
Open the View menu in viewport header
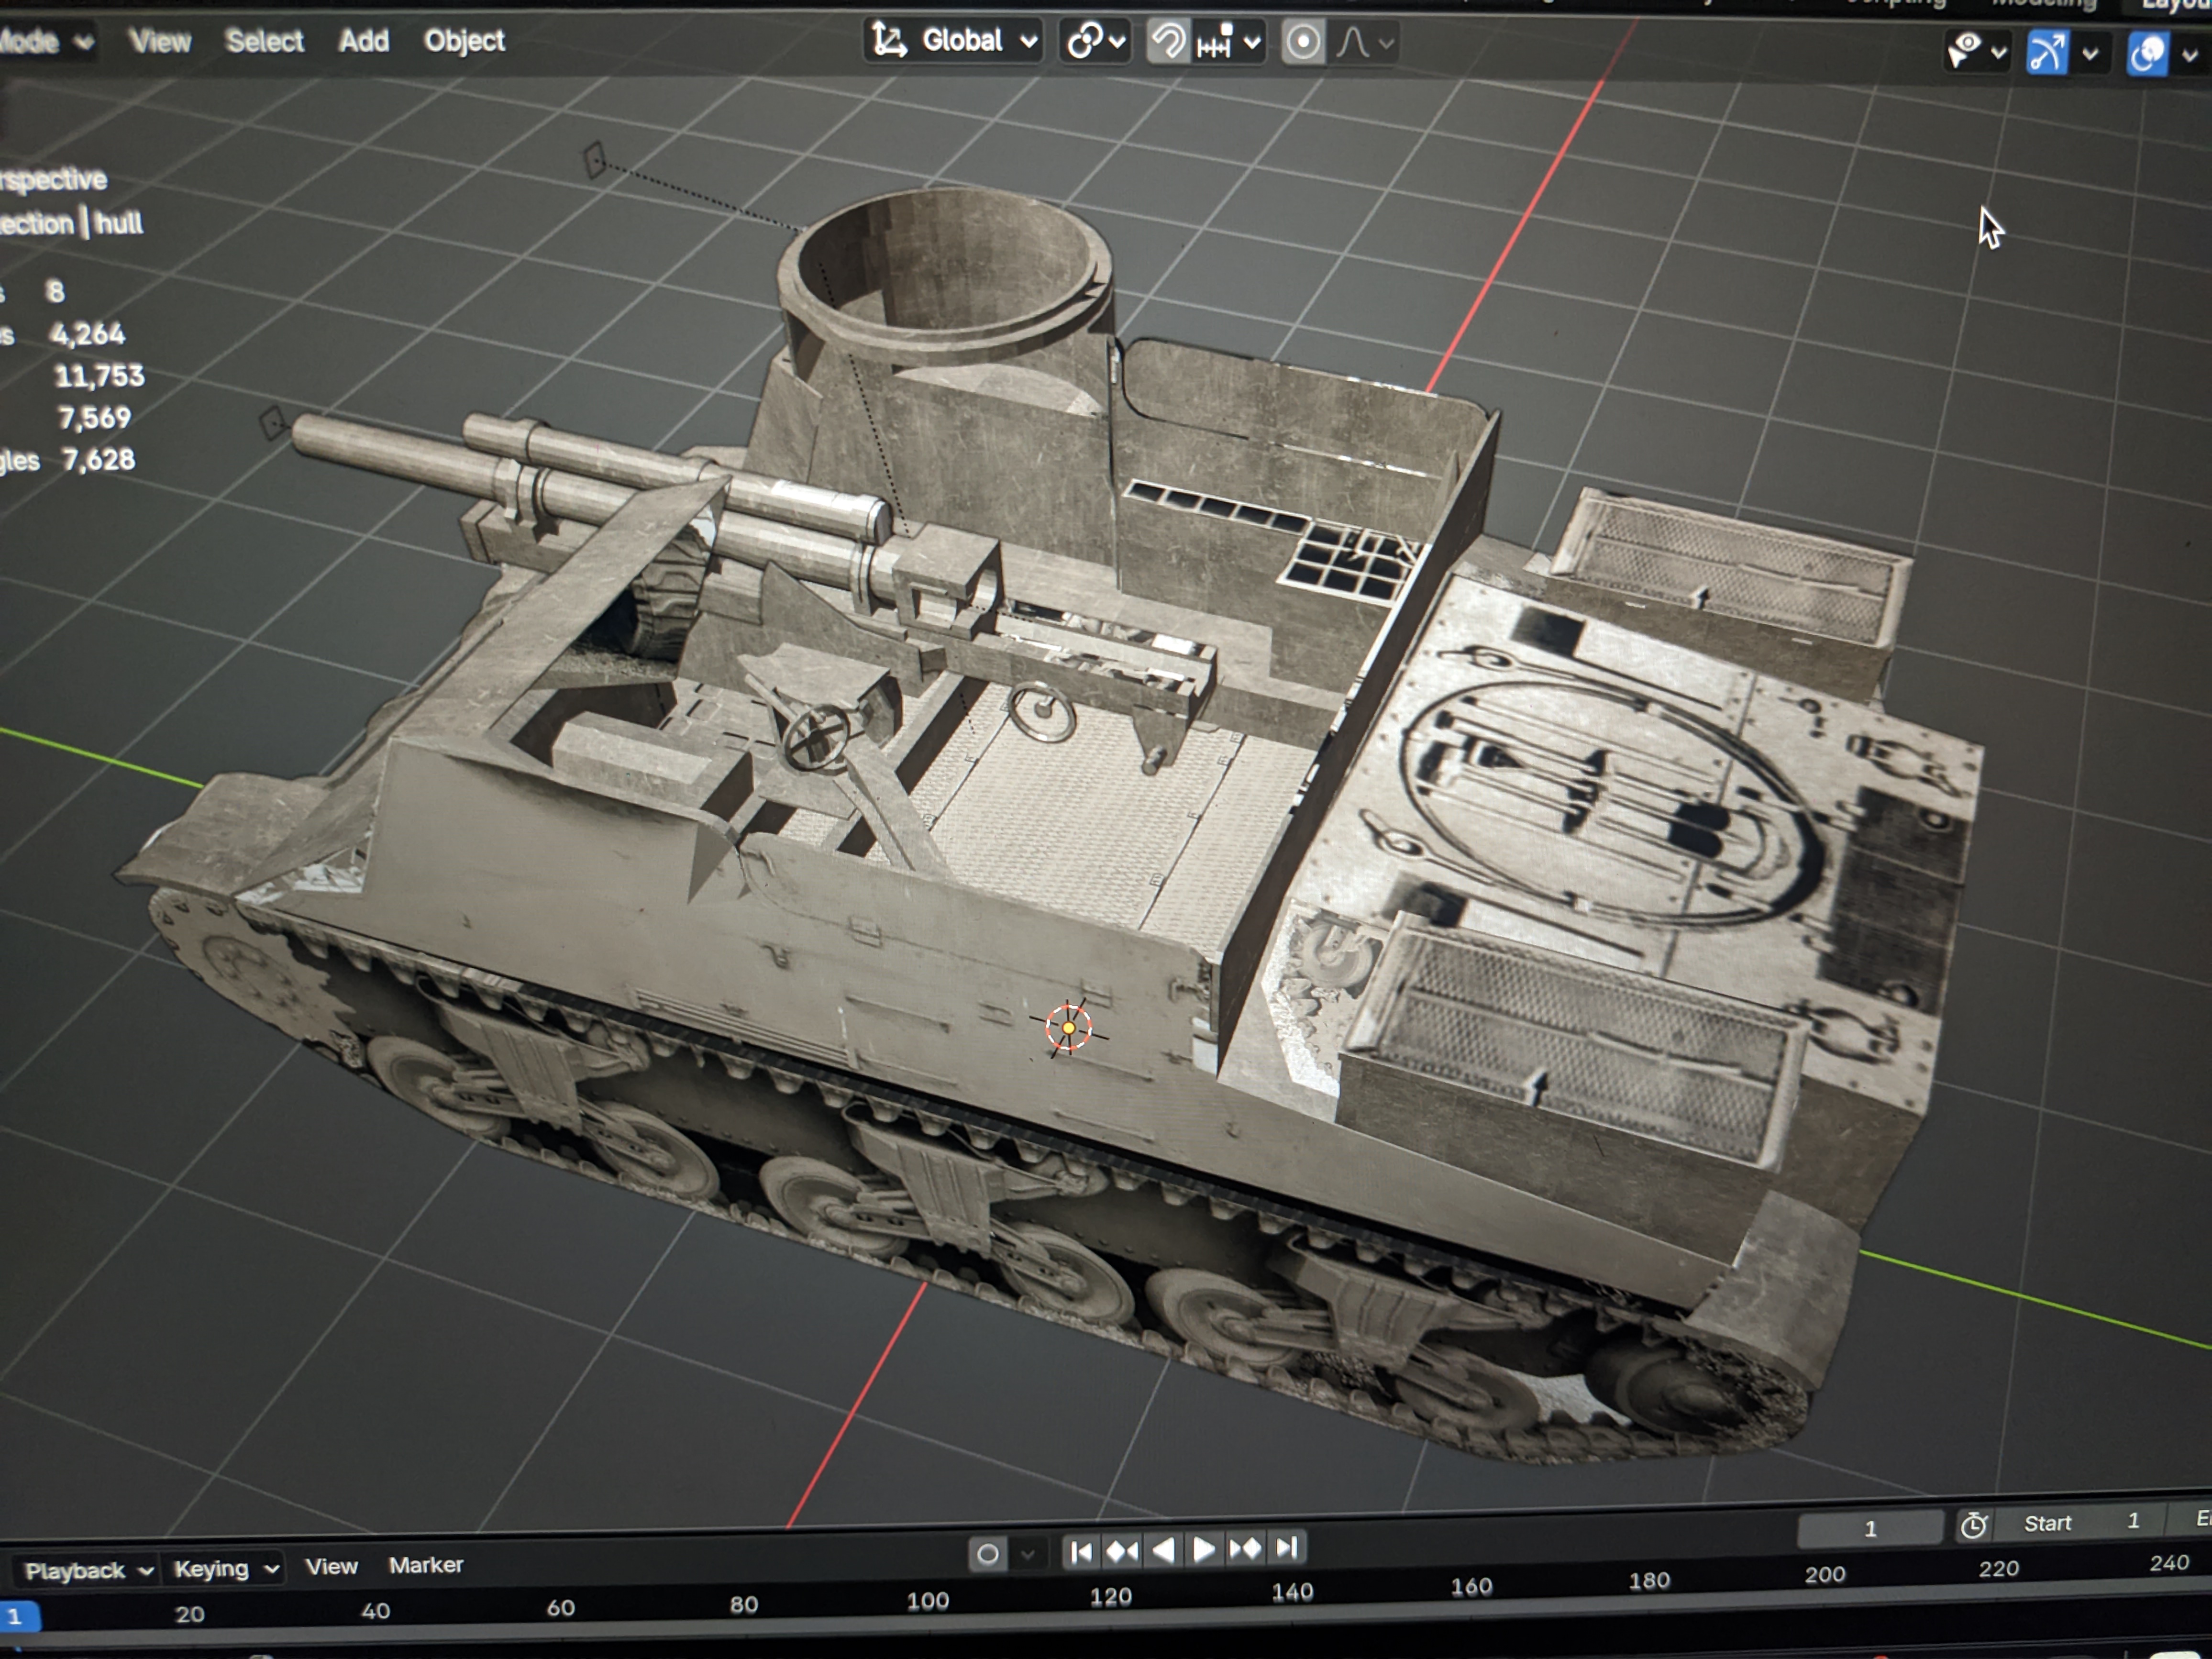(160, 41)
